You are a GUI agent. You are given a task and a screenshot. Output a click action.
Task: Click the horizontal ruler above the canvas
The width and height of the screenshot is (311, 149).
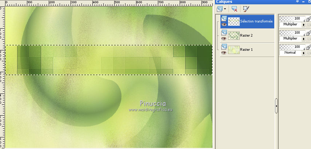108,3
